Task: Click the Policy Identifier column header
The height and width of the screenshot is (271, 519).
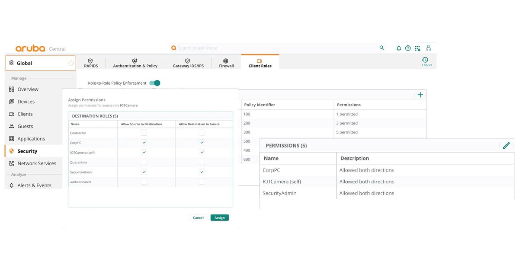Action: coord(259,105)
